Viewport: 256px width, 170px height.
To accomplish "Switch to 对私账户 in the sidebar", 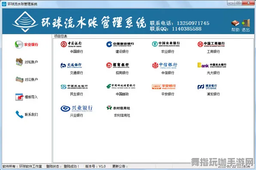I will pyautogui.click(x=27, y=62).
